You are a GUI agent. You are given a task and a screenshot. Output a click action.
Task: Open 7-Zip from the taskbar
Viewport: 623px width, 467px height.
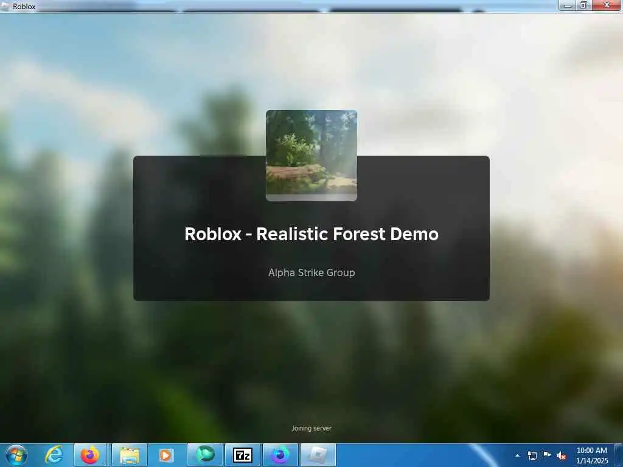[243, 455]
